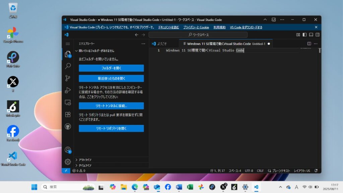Open the プライバシーと Cookie link
The image size is (343, 193).
click(x=196, y=27)
